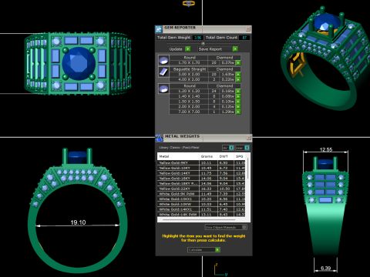
Task: Click the Baguette Straight label
Action: (x=190, y=69)
